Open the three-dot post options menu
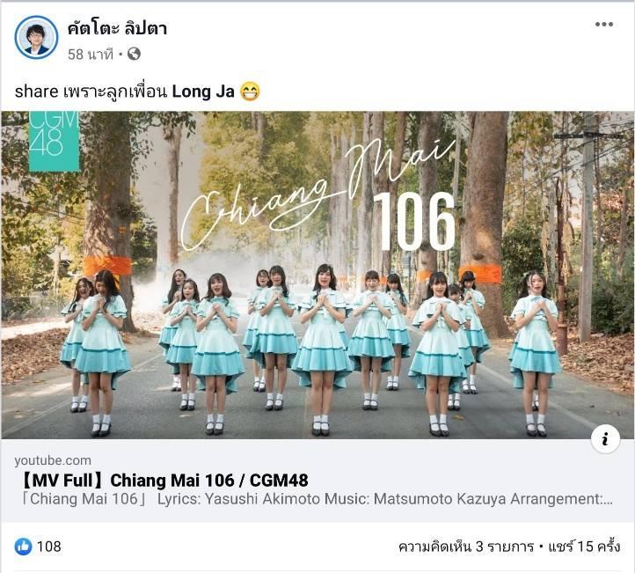635x573 pixels. [x=604, y=25]
